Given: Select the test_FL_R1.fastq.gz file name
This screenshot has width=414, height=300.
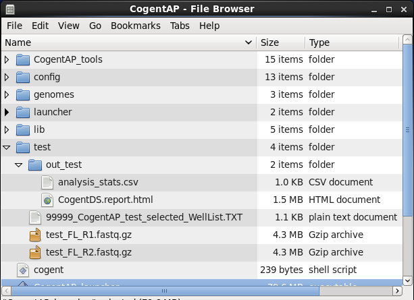Looking at the screenshot, I should click(88, 235).
